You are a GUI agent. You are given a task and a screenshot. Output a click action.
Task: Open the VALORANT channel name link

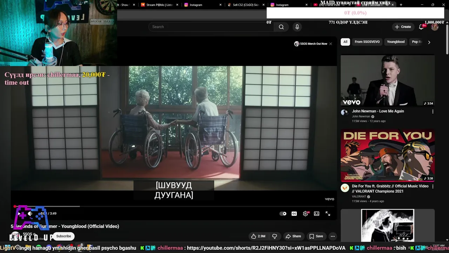tap(359, 196)
